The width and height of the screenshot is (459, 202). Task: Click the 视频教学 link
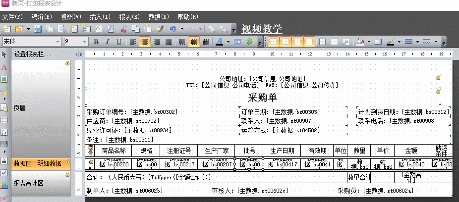click(261, 29)
